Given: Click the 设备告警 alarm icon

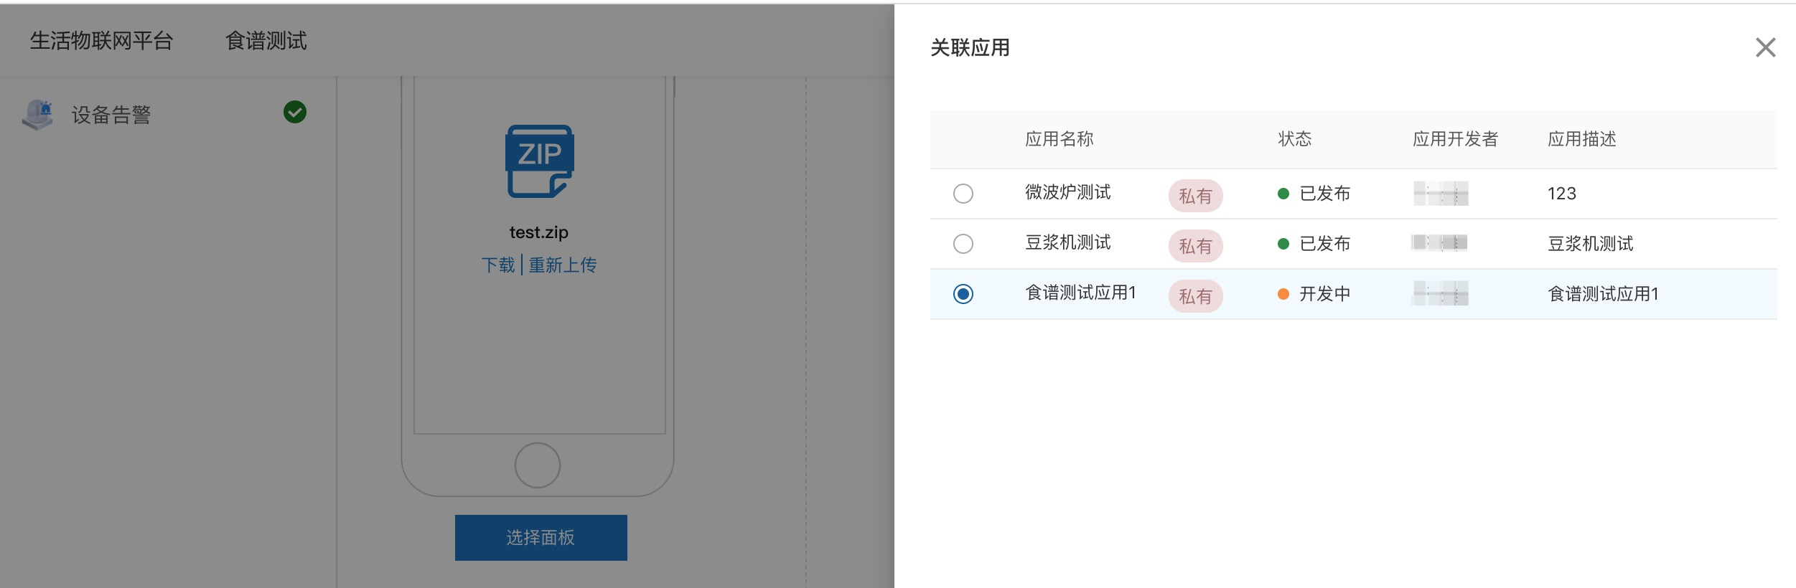Looking at the screenshot, I should click(38, 115).
